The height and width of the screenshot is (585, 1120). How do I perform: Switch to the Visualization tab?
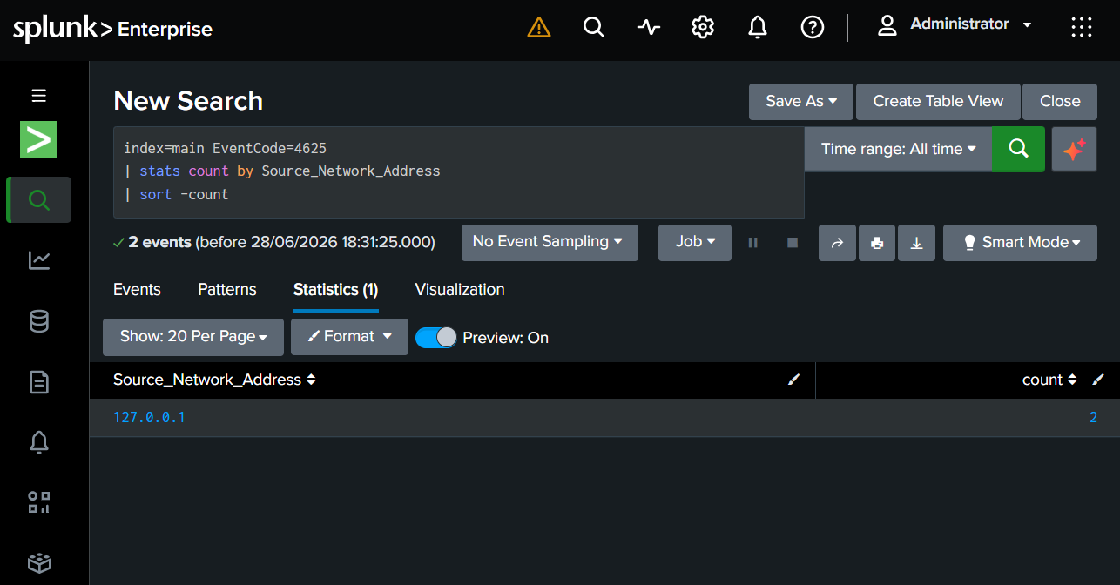point(460,290)
